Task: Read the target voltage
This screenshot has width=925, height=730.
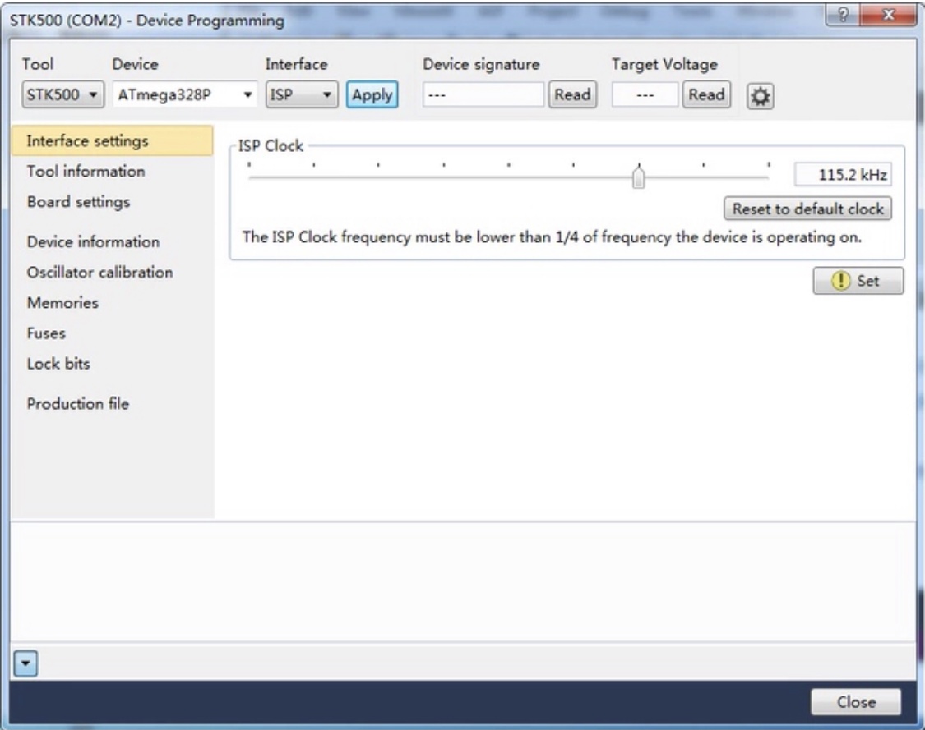Action: click(x=706, y=94)
